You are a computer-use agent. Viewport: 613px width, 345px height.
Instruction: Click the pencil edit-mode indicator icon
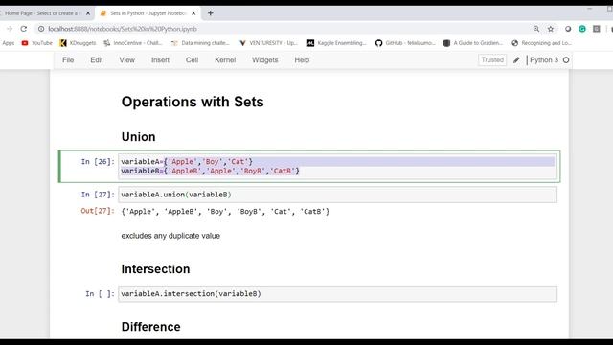pos(516,59)
